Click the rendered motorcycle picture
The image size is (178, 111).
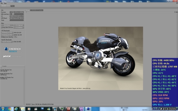click(x=101, y=58)
